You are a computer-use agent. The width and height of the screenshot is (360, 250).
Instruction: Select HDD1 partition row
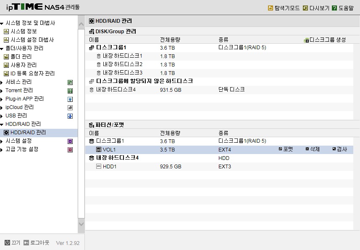tap(219, 167)
